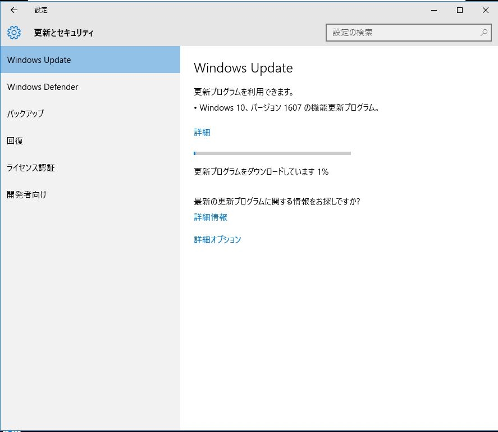This screenshot has height=432, width=498.
Task: Click the 詳細 link under the update
Action: (202, 132)
